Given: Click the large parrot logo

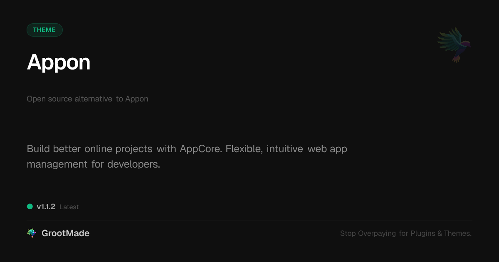Looking at the screenshot, I should click(455, 44).
